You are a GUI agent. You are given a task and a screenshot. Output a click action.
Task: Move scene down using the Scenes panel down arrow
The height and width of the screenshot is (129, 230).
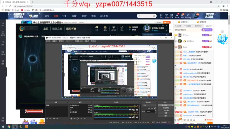point(57,118)
